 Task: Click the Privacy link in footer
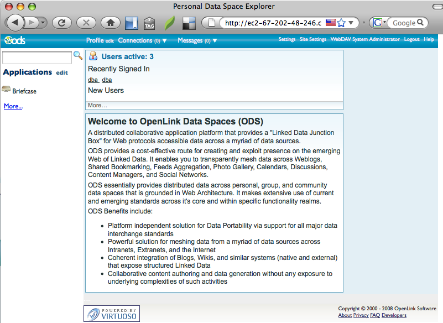361,315
